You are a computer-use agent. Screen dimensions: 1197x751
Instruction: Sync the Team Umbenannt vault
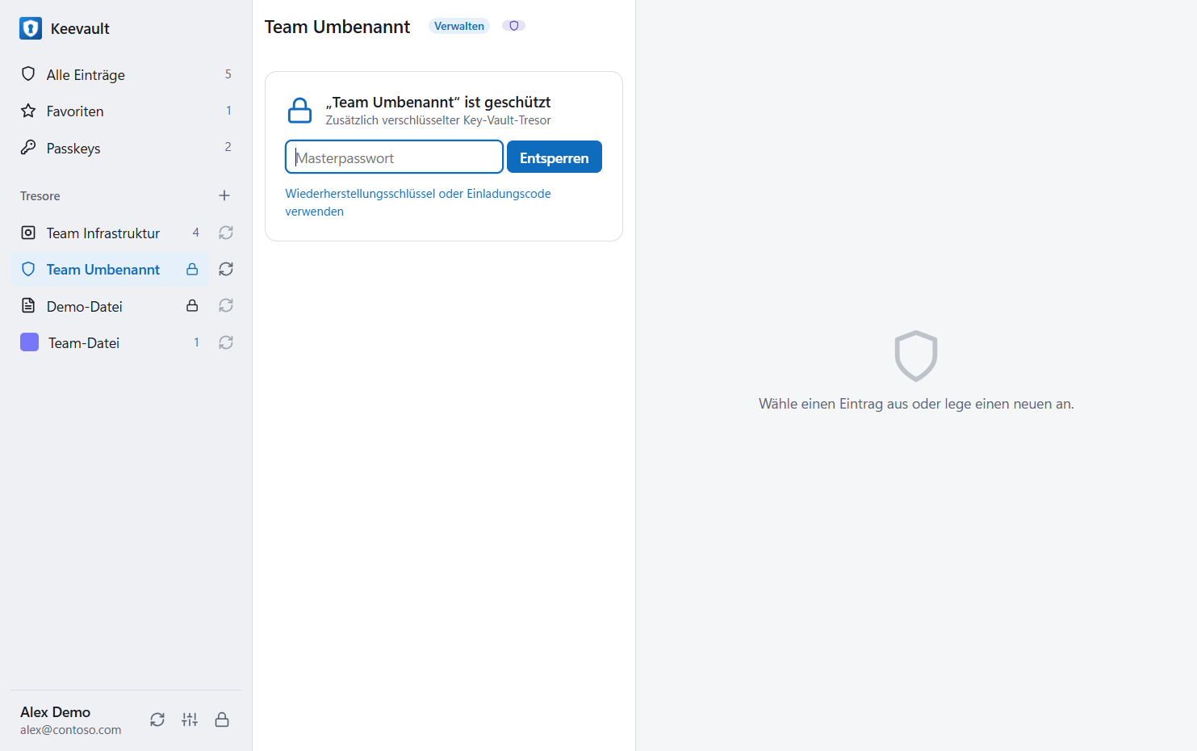pos(226,269)
